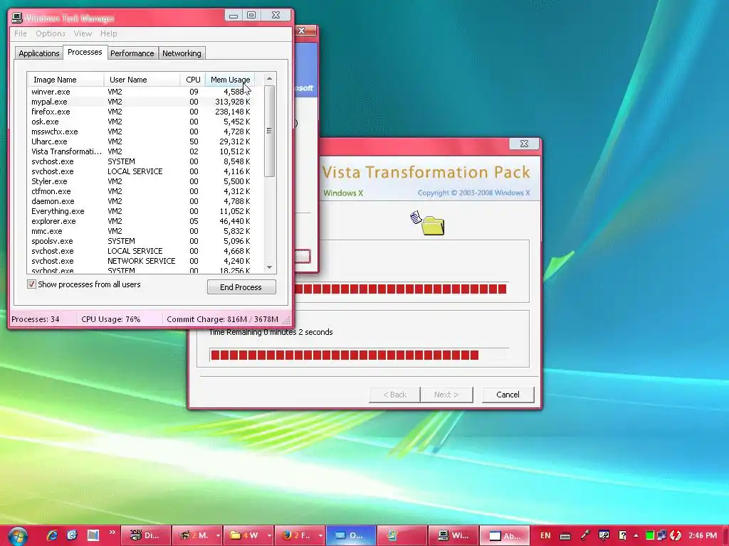The width and height of the screenshot is (729, 546).
Task: Select the unlabeled installer taskbar button
Action: point(402,535)
